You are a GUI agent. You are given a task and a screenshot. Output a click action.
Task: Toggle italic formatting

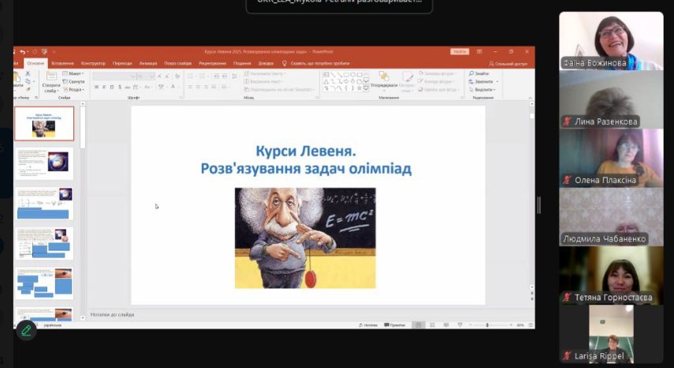point(104,87)
